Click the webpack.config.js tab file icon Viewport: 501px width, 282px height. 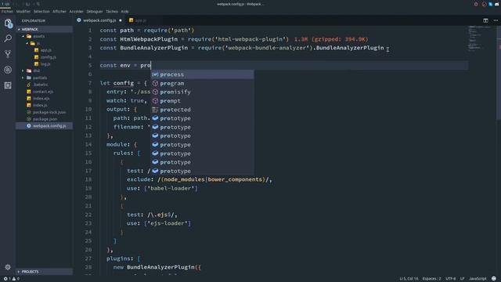pyautogui.click(x=79, y=20)
